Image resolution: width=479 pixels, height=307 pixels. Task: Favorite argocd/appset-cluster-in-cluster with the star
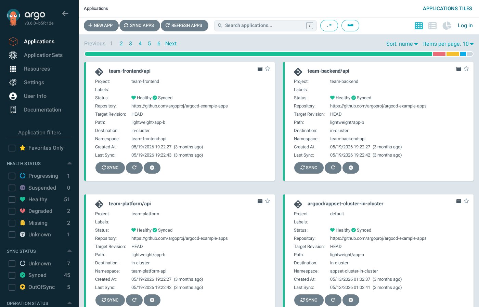coord(466,201)
